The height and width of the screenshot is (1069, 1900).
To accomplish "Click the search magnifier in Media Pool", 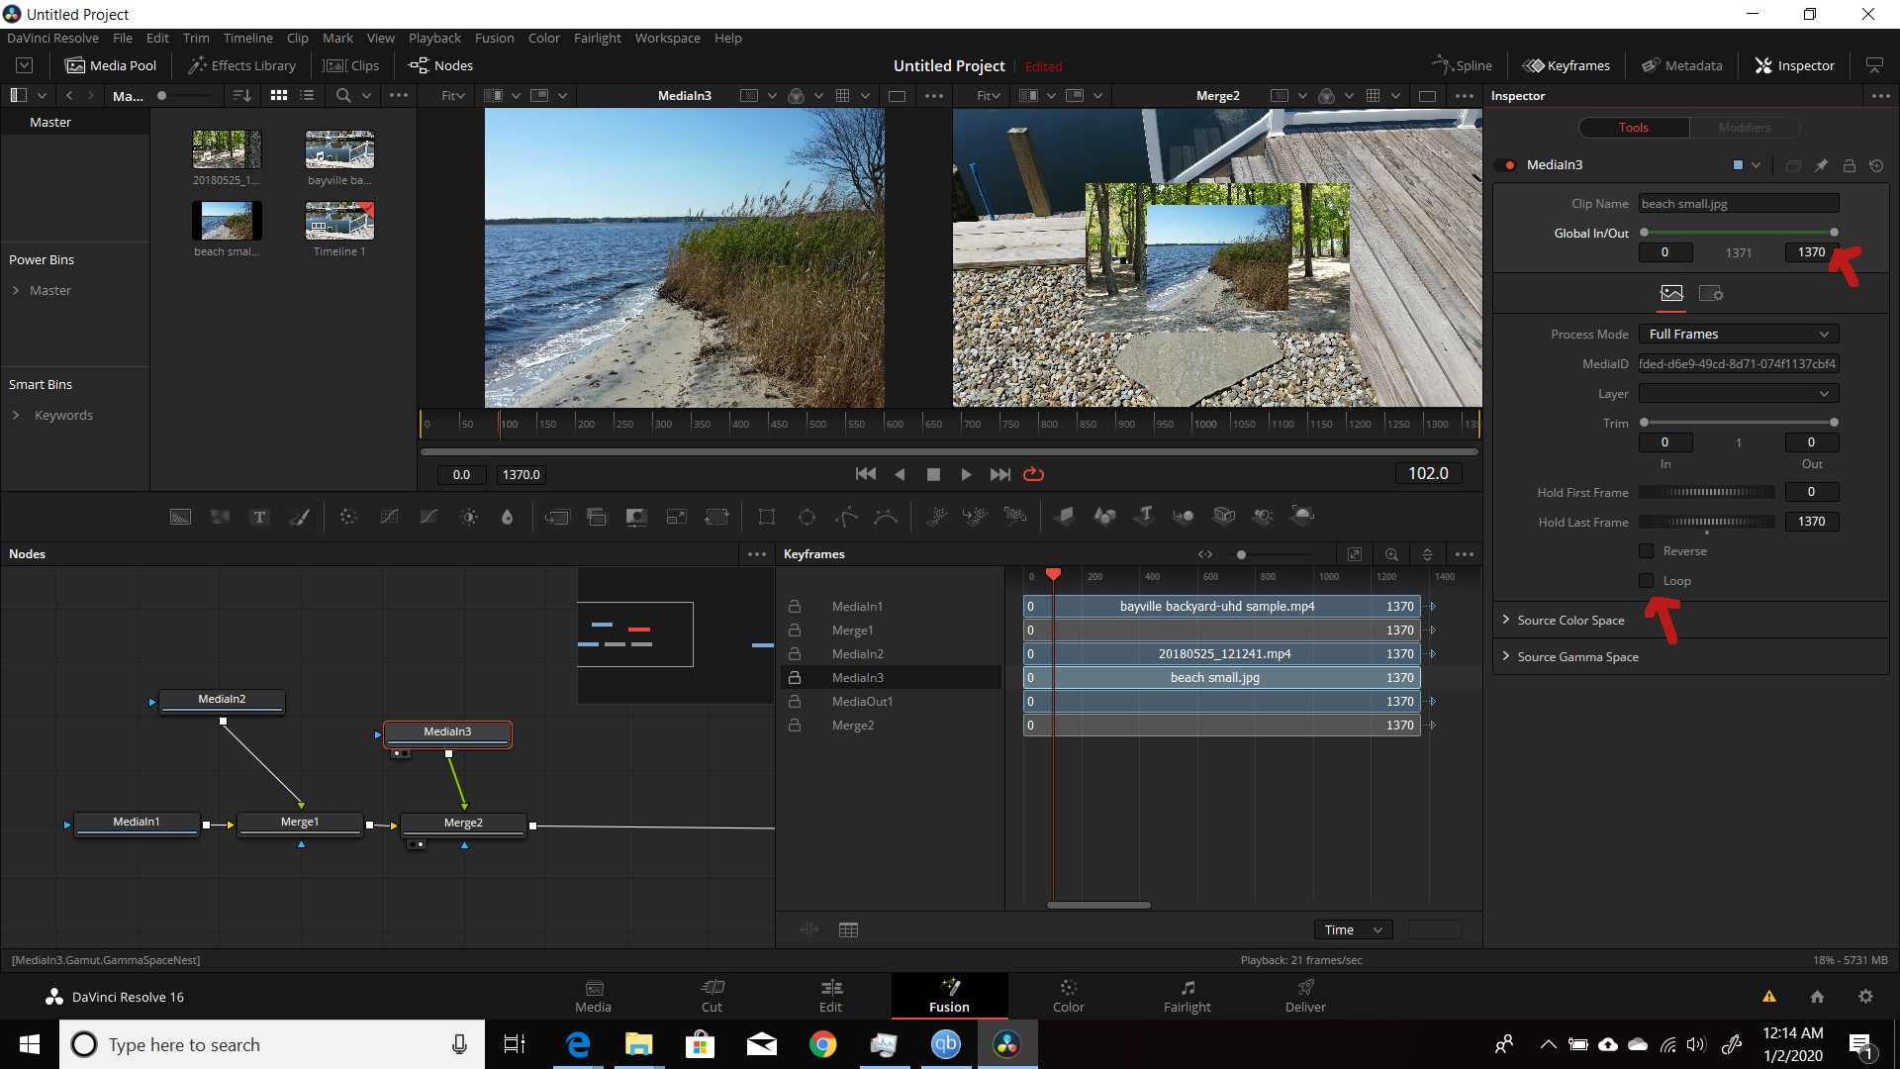I will [x=343, y=95].
